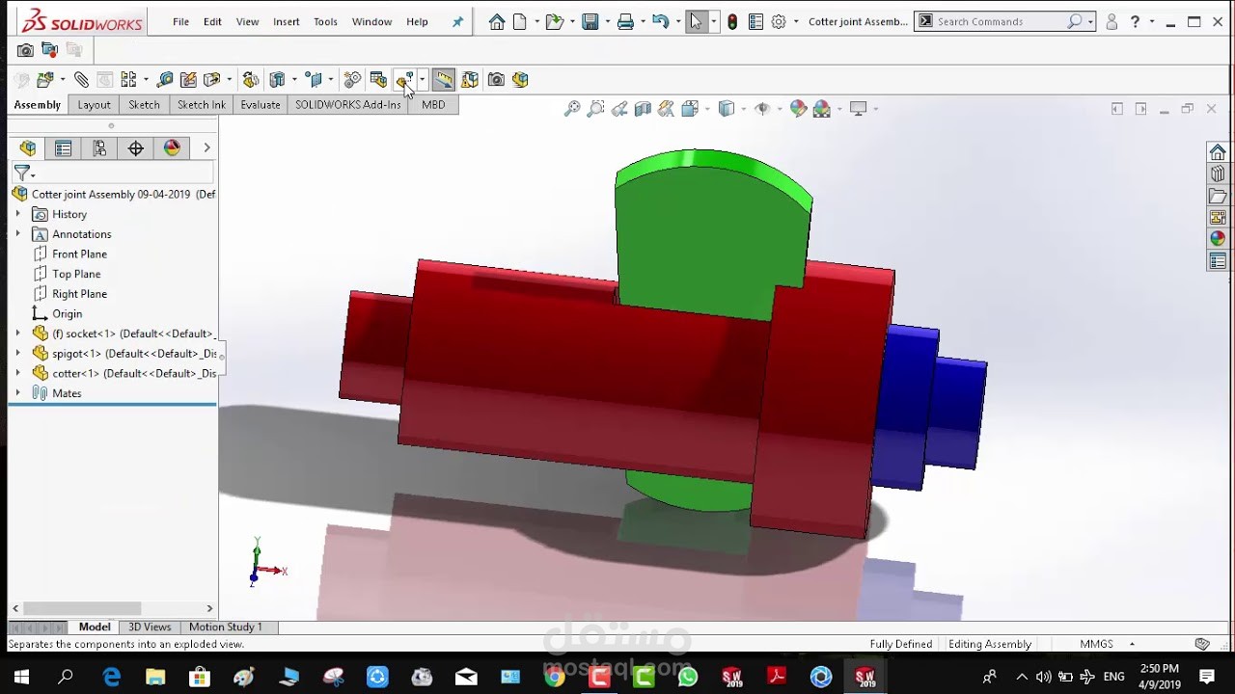
Task: Expand the socket<1> component in the tree
Action: 17,333
